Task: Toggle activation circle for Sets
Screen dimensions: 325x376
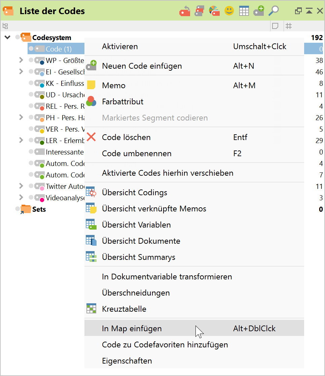Action: (x=17, y=209)
